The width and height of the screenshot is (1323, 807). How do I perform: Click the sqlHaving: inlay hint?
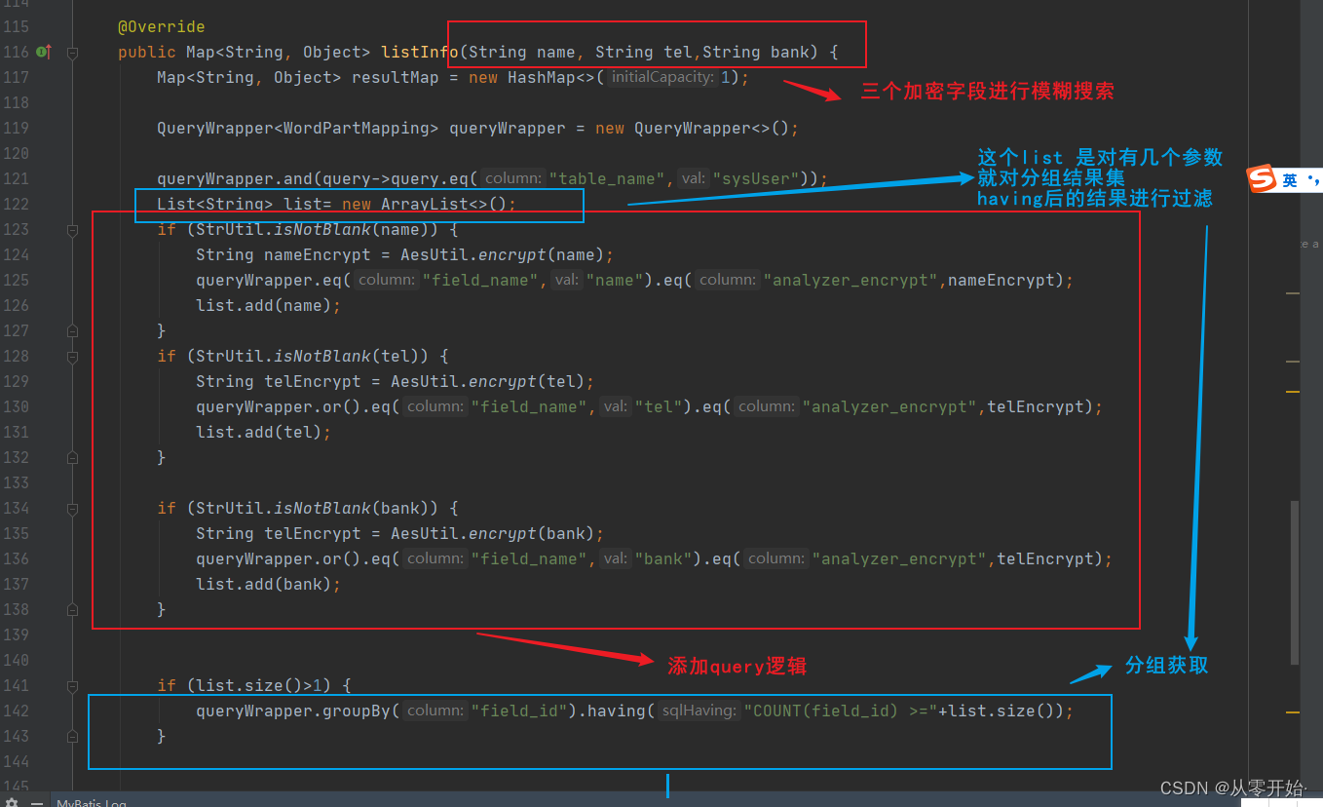(x=698, y=711)
